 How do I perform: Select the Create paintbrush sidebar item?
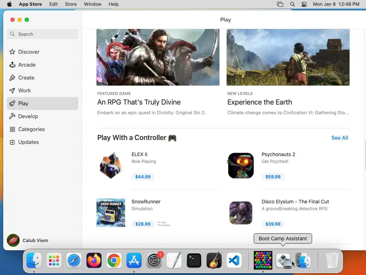[43, 78]
